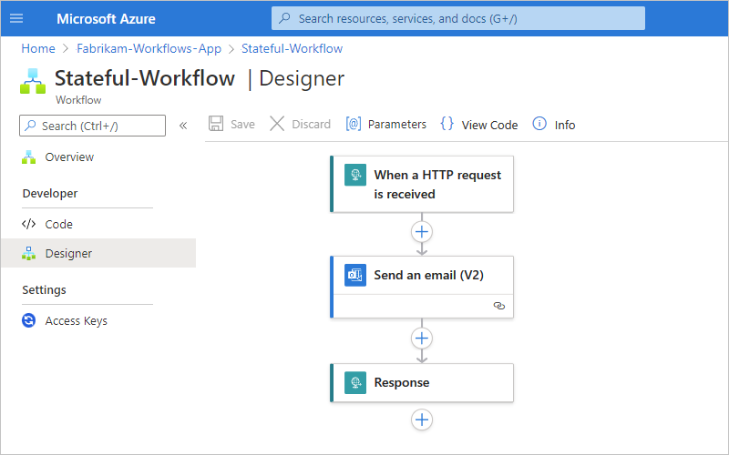Add step below Send an email action

(421, 339)
